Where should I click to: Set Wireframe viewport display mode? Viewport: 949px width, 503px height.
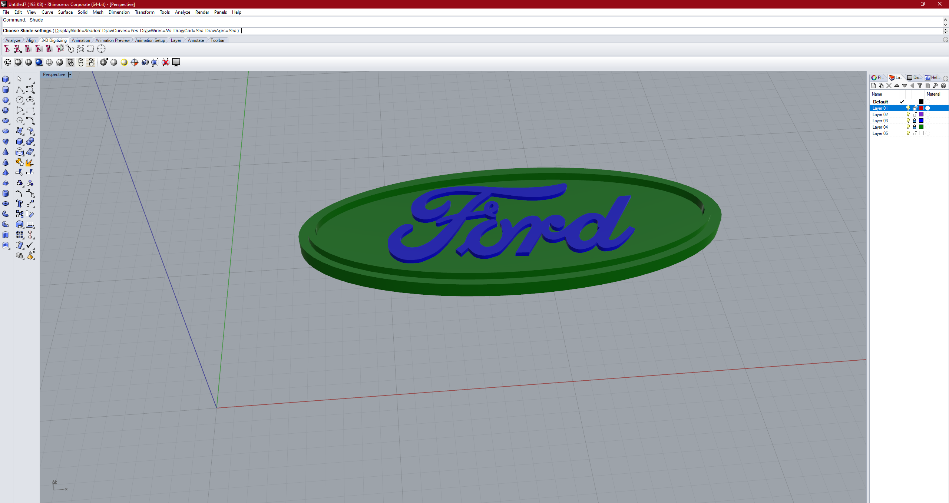(x=7, y=62)
